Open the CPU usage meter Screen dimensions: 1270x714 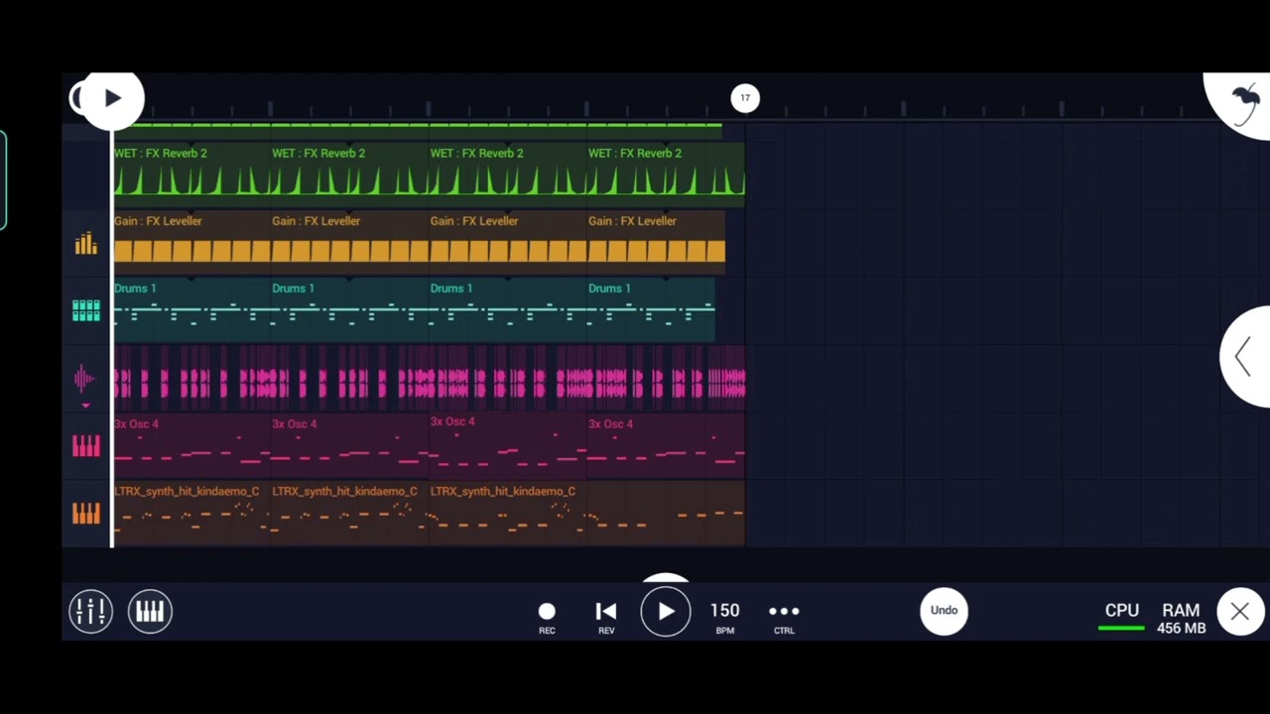(x=1122, y=616)
